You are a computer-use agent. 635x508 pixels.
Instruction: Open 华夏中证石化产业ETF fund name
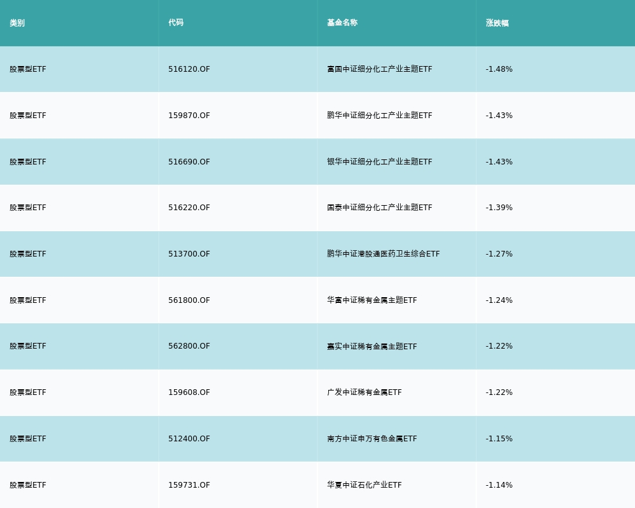(364, 485)
